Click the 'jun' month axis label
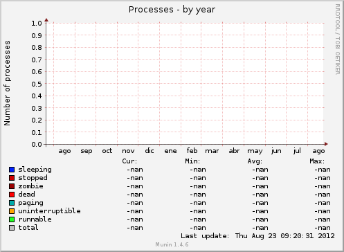The image size is (344, 252). [x=276, y=151]
